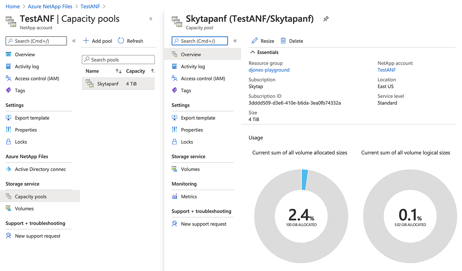This screenshot has width=462, height=271.
Task: Click Overview icon in TestANF menu
Action: 9,54
